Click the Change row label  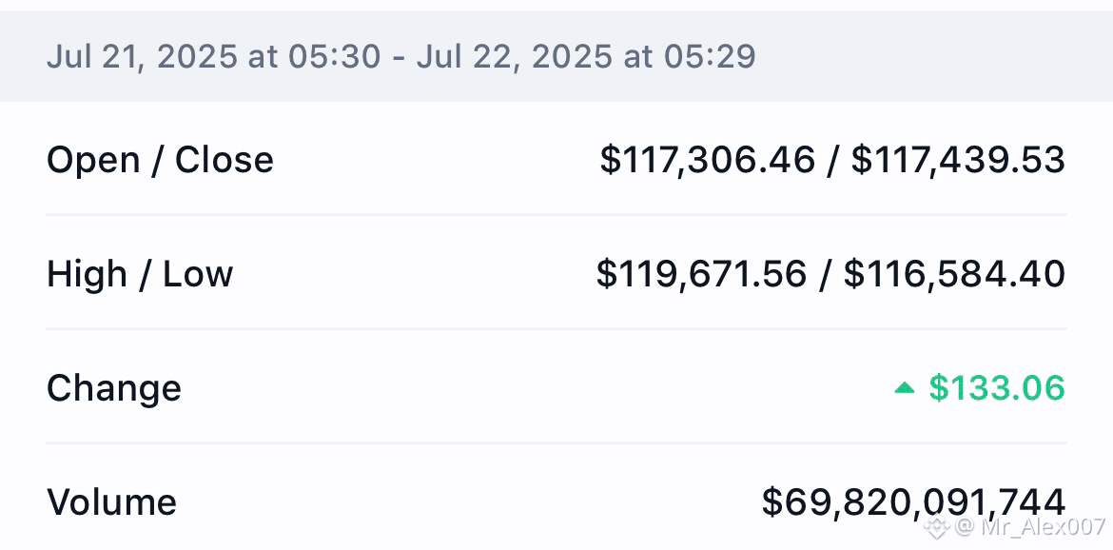coord(114,388)
